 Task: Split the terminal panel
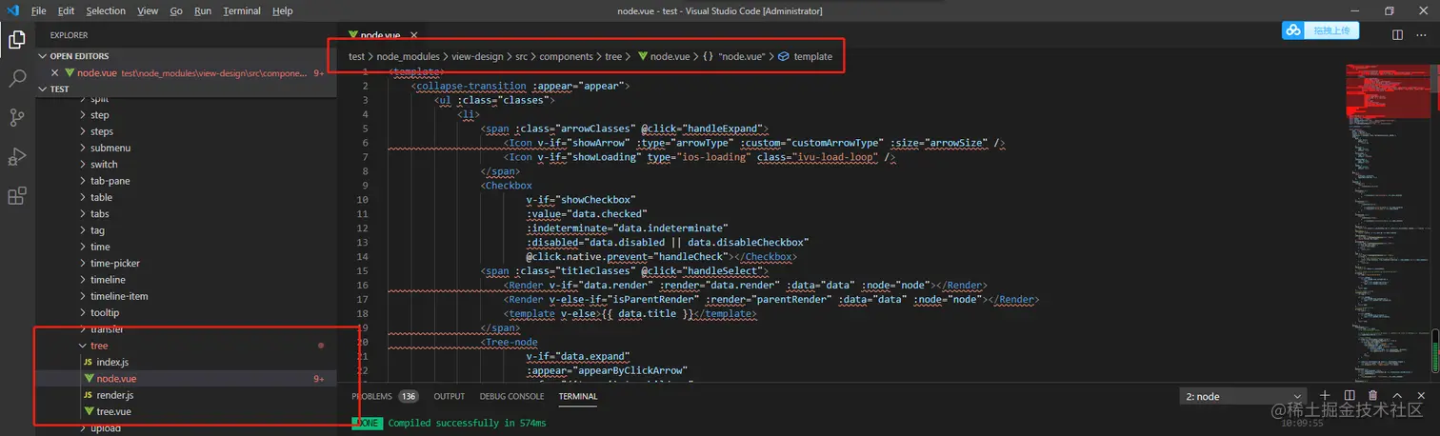tap(1349, 395)
